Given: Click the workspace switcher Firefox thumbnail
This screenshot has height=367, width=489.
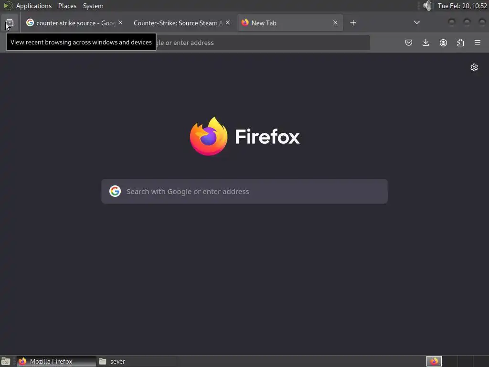Looking at the screenshot, I should click(x=434, y=361).
